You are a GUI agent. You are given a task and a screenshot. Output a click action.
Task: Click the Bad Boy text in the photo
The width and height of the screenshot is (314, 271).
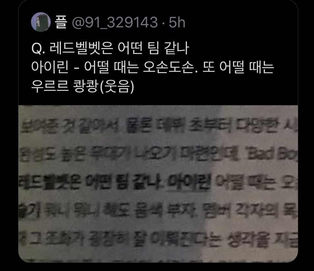click(273, 155)
